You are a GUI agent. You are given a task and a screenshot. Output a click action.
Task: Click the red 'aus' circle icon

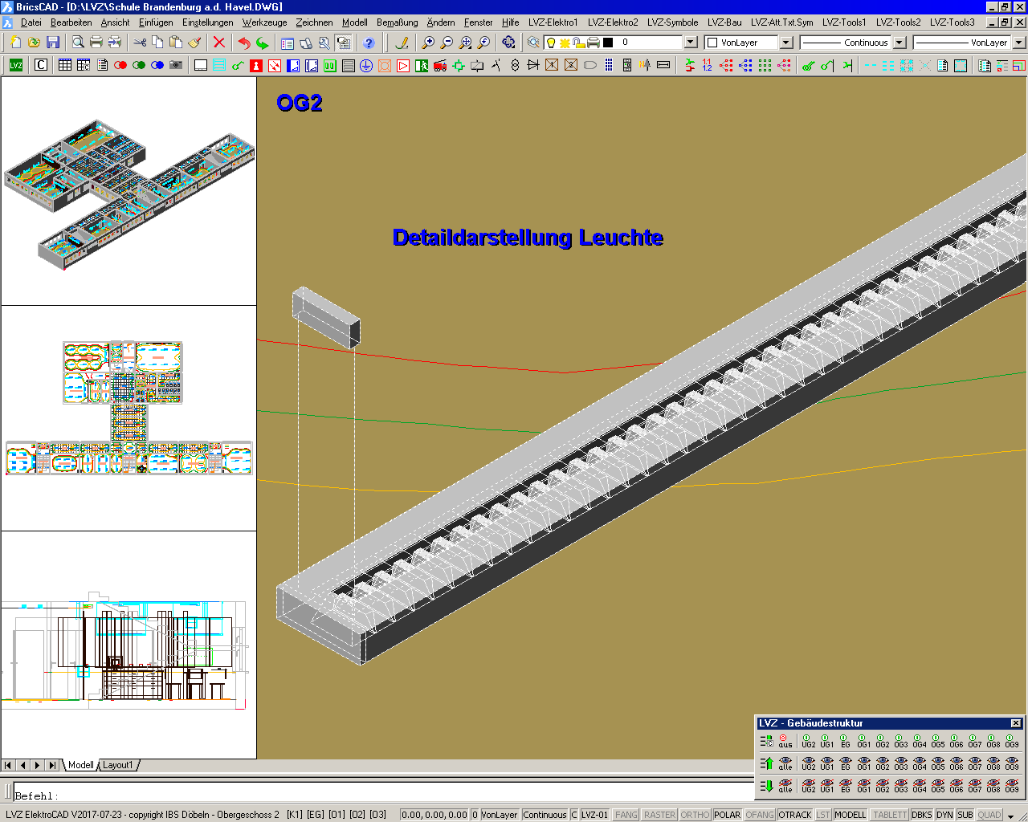(785, 740)
